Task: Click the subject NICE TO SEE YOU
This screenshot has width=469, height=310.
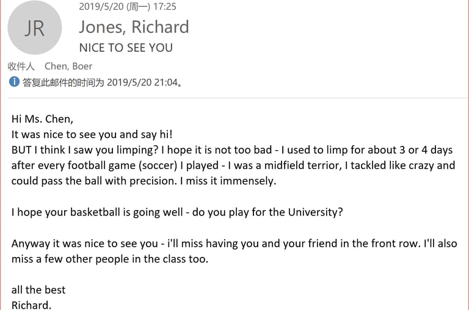Action: click(x=126, y=48)
